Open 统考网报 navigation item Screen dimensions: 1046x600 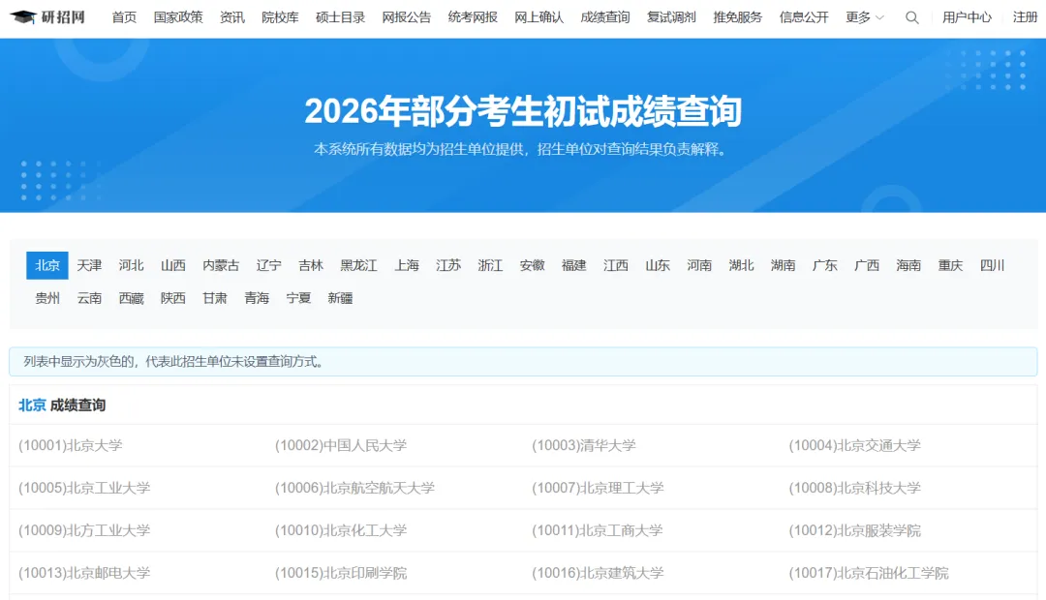[x=473, y=17]
